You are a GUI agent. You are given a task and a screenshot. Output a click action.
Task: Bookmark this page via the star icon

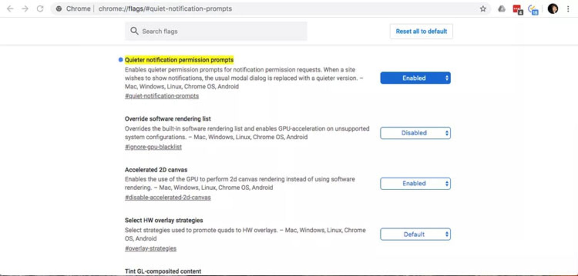[483, 9]
